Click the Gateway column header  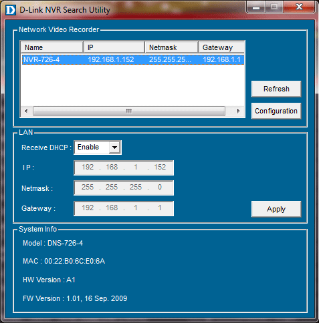[221, 47]
